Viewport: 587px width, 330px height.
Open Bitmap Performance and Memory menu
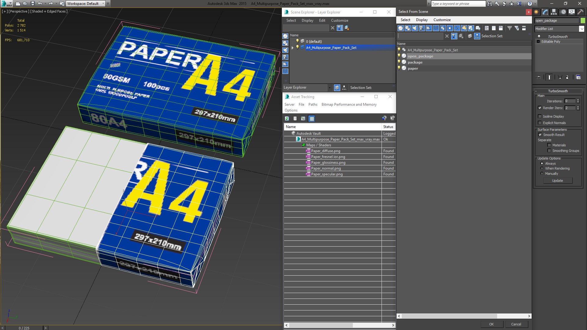point(349,105)
